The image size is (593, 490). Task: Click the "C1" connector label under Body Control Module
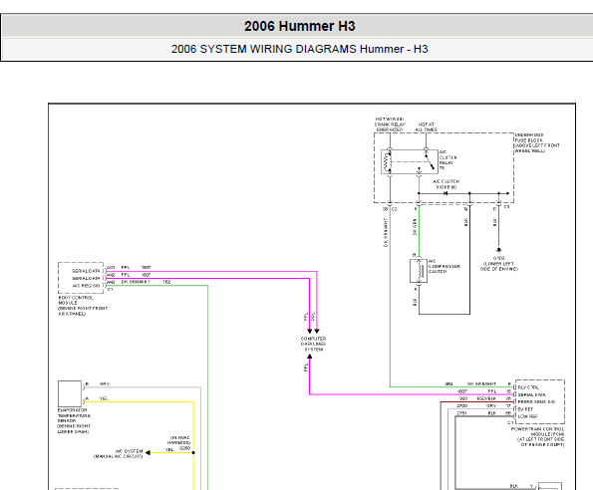tap(111, 290)
